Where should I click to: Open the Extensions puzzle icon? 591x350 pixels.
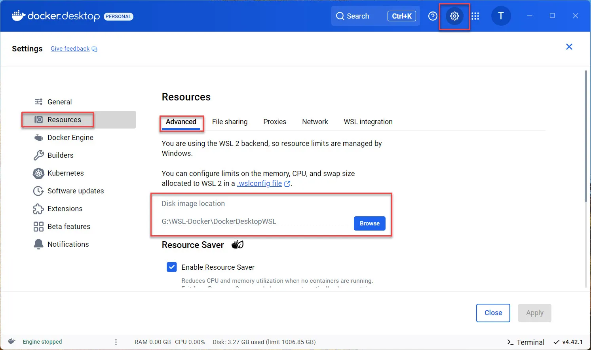[38, 208]
